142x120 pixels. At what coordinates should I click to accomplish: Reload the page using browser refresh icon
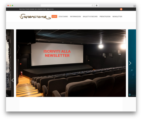pyautogui.click(x=92, y=6)
